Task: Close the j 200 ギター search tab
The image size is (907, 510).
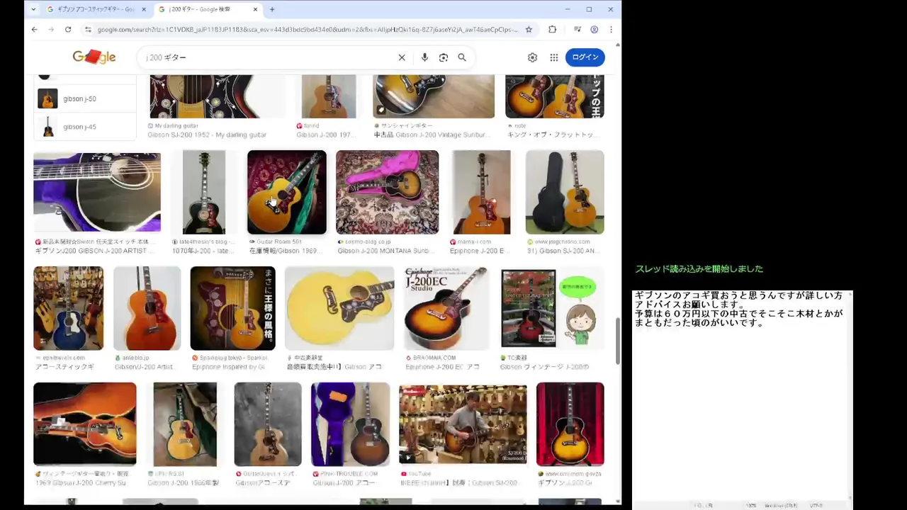Action: [x=256, y=9]
